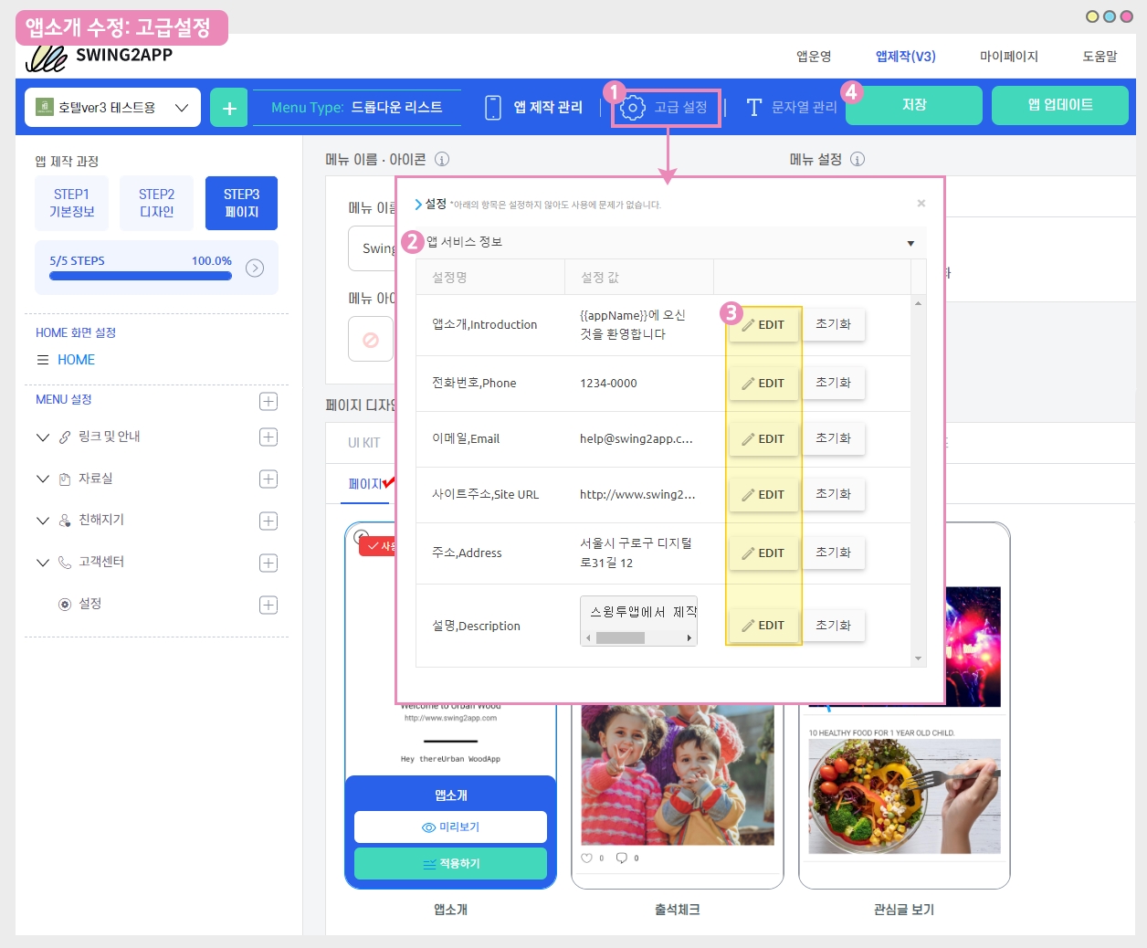1147x948 pixels.
Task: Click 초기화 for 이메일,Email row
Action: click(x=833, y=438)
